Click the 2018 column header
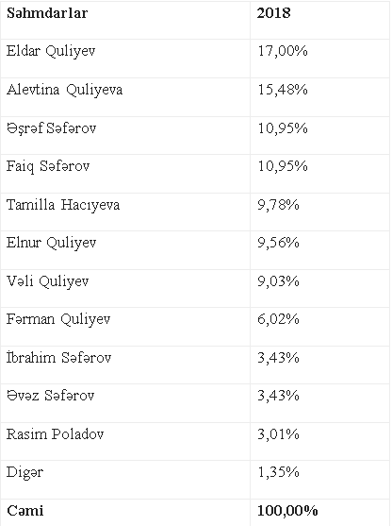The height and width of the screenshot is (526, 392). [273, 13]
